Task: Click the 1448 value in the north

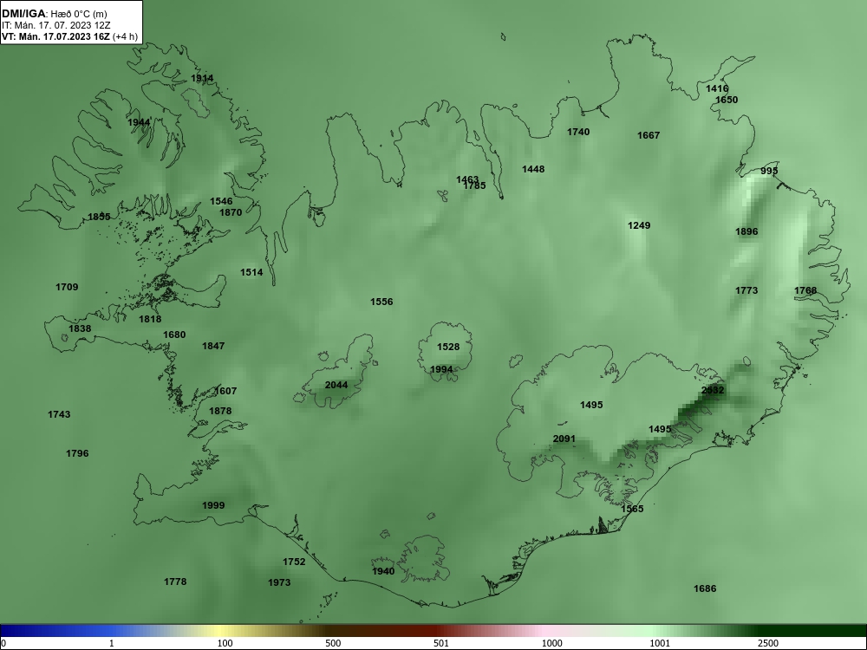Action: click(533, 169)
